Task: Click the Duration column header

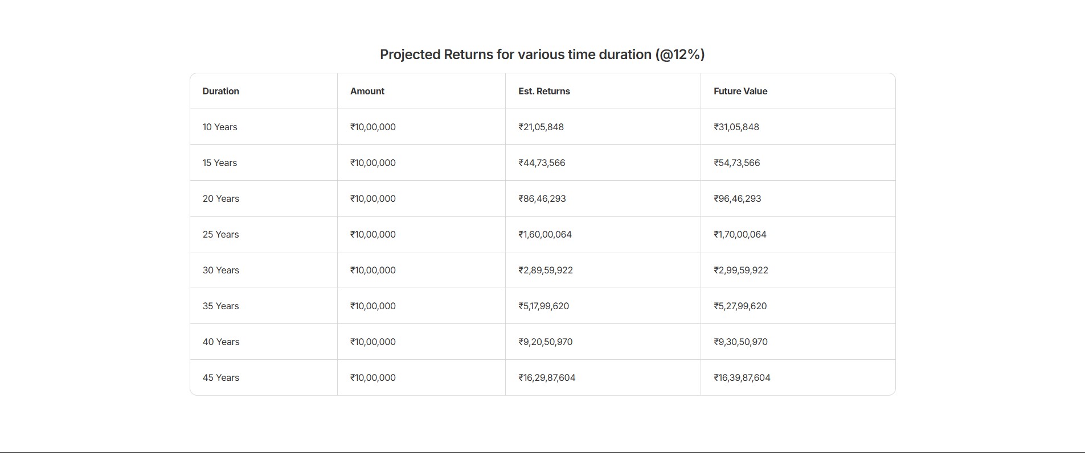Action: [x=221, y=91]
